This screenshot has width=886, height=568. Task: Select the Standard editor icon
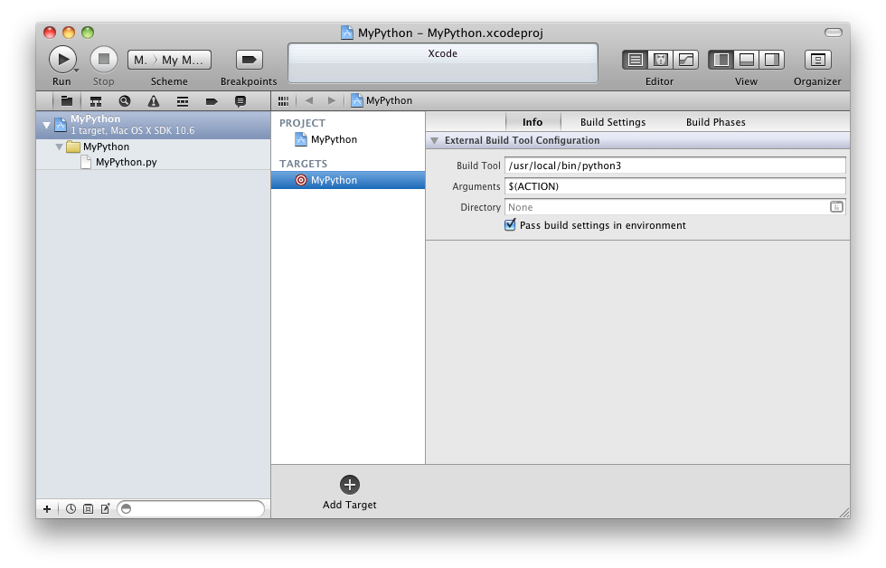tap(636, 60)
